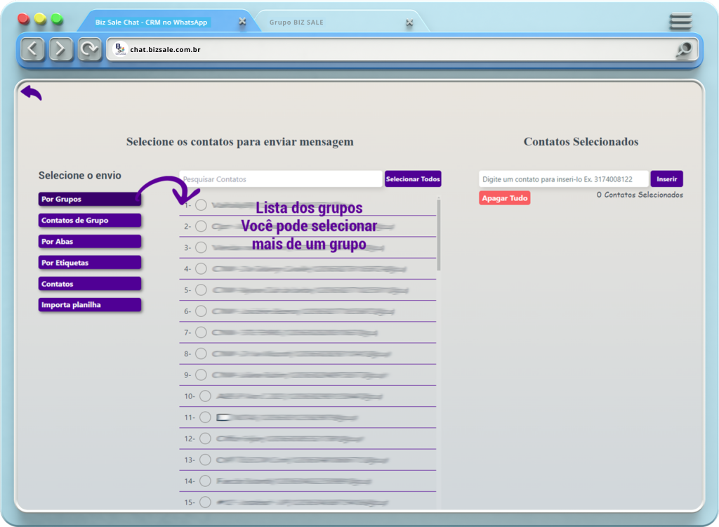Select the radio button for group 1

(201, 205)
